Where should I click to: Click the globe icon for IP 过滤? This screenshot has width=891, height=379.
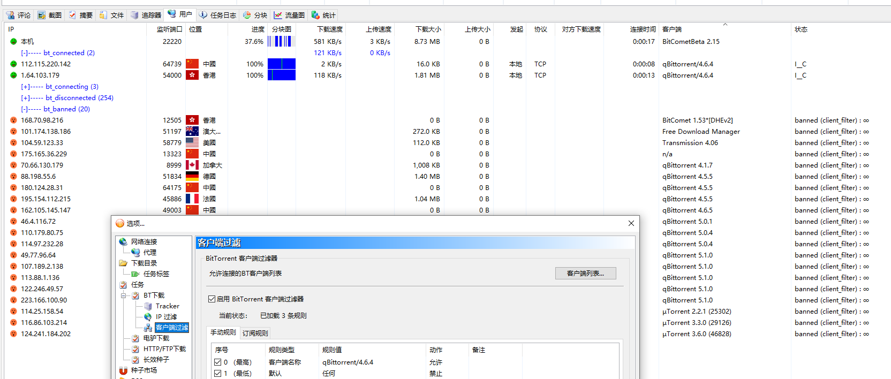tap(148, 316)
